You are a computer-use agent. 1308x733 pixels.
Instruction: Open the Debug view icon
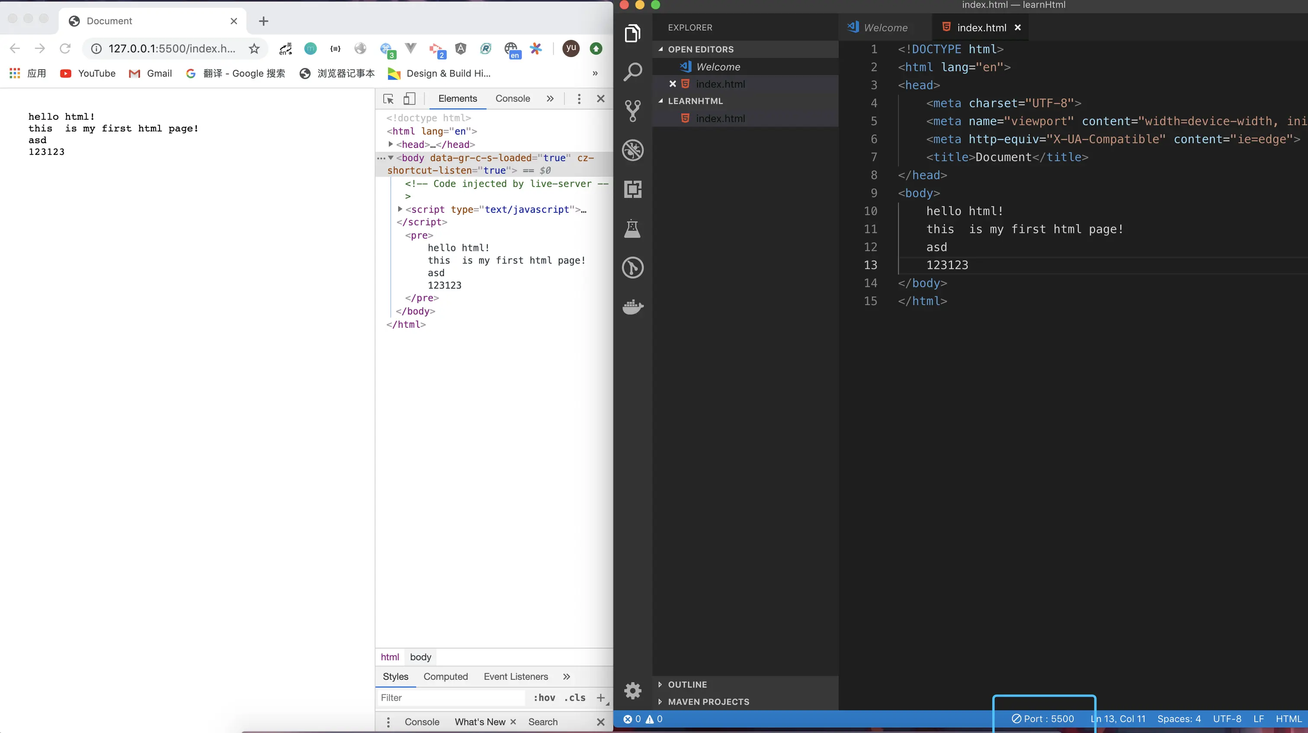pos(633,150)
